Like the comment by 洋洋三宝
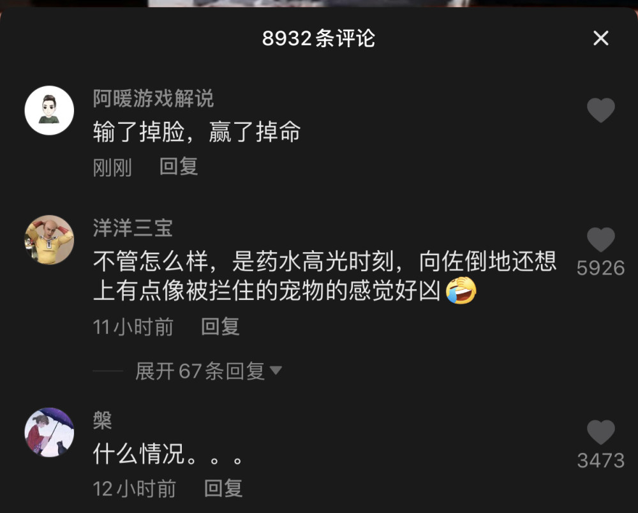The image size is (638, 513). pyautogui.click(x=600, y=240)
